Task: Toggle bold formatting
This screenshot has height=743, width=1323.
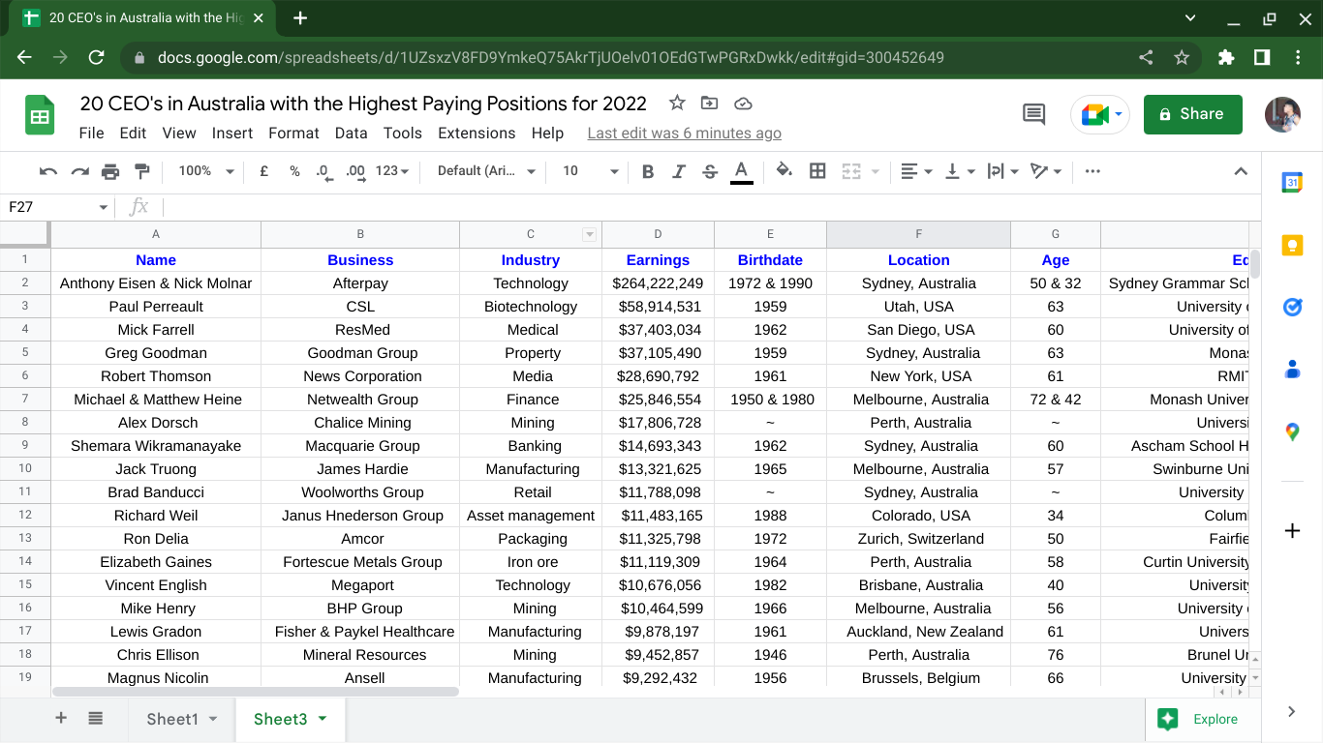Action: pos(648,171)
